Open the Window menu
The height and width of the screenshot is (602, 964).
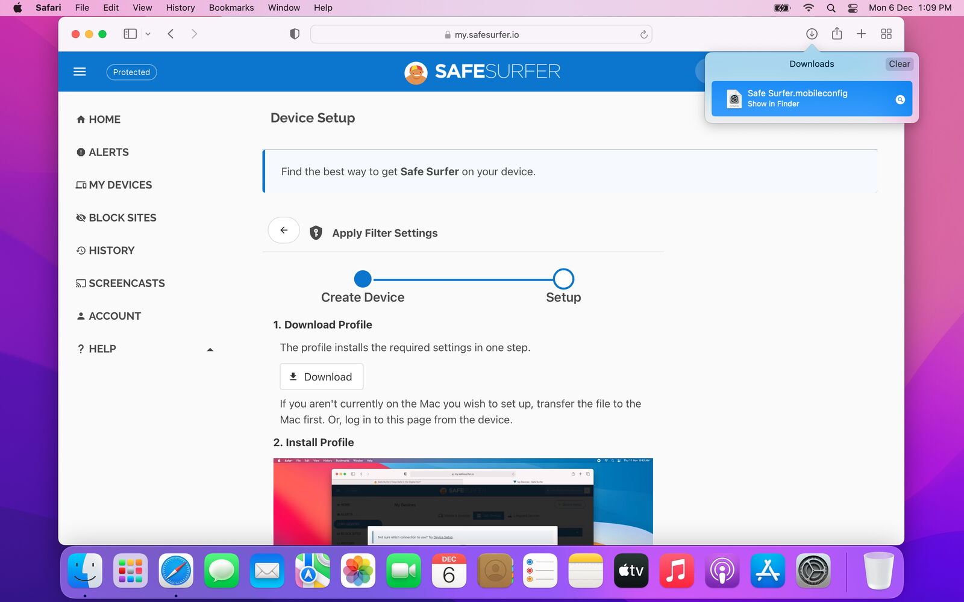tap(284, 8)
